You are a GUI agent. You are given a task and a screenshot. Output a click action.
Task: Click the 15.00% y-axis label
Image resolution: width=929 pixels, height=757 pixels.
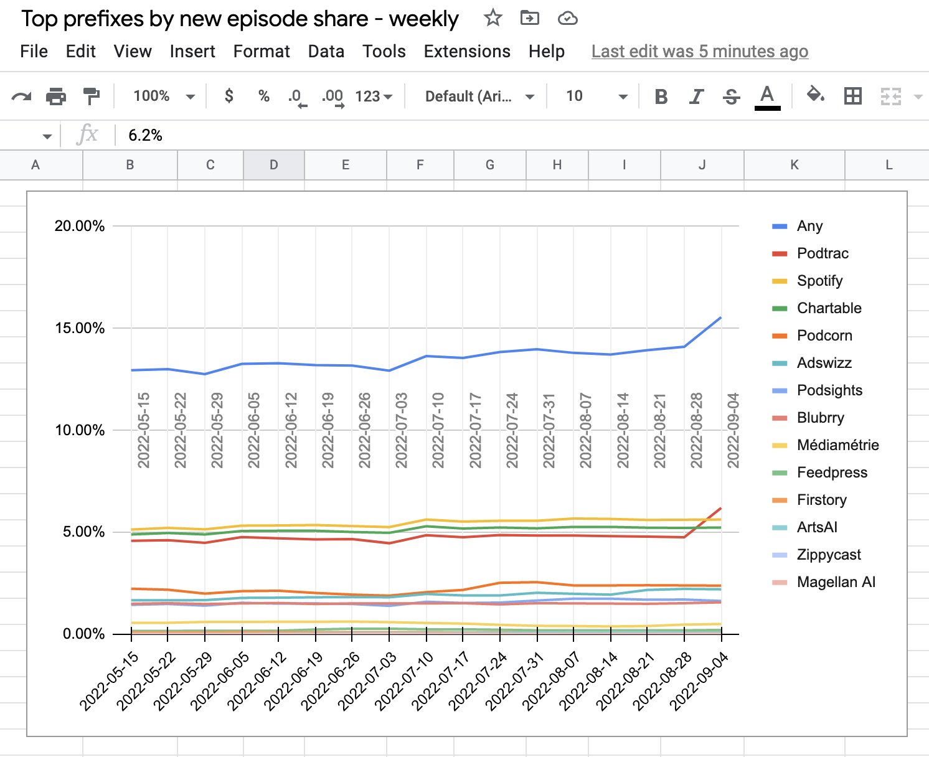pos(80,328)
